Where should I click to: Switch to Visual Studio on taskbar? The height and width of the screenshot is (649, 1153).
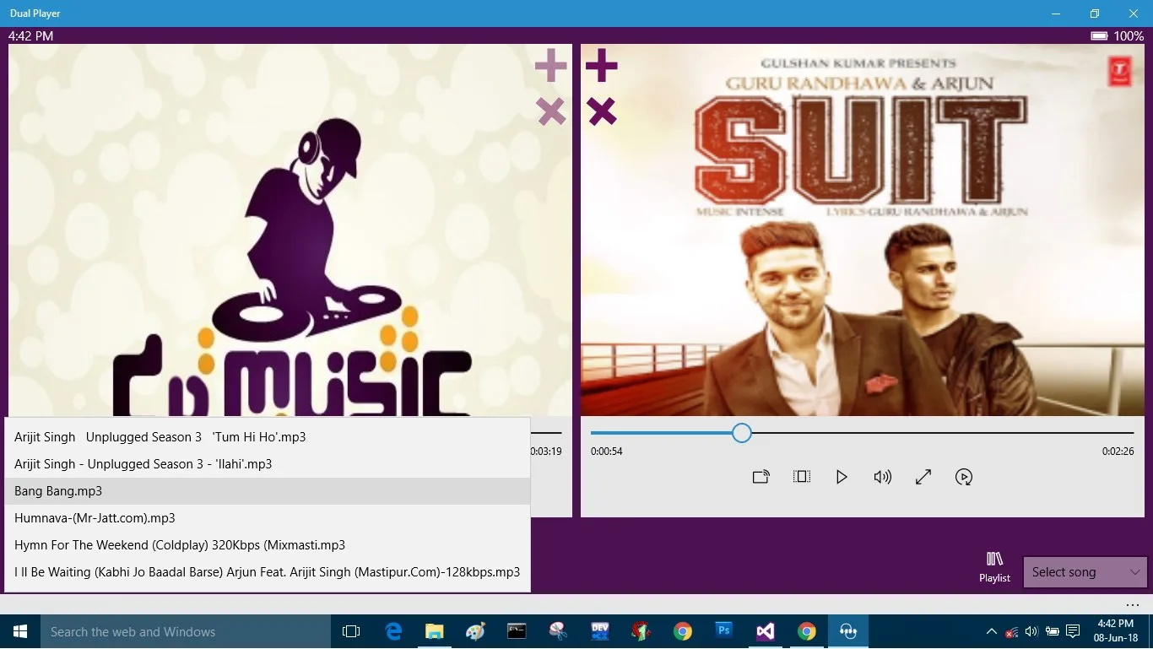(766, 631)
